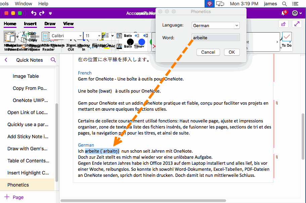
Task: Open the smiley feedback icon
Action: click(x=295, y=13)
